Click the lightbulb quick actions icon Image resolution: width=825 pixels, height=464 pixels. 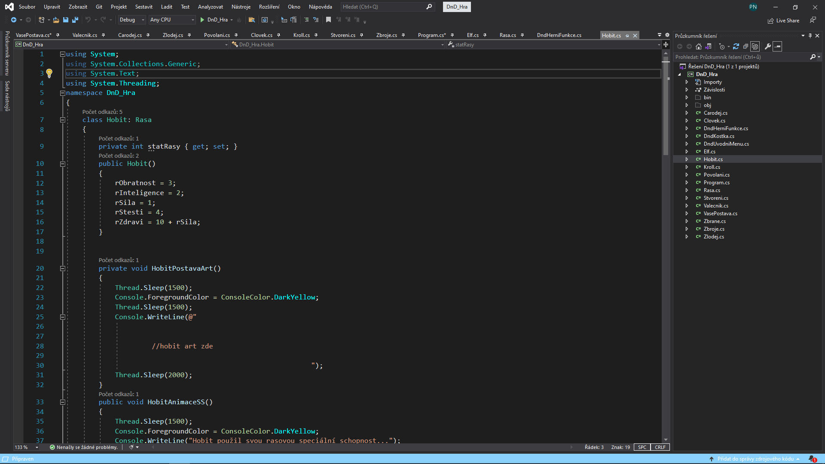tap(49, 73)
